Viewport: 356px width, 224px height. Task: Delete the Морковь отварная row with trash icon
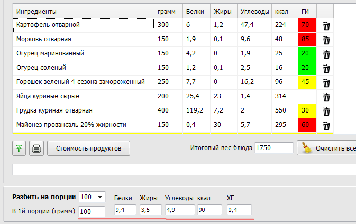[x=326, y=40]
